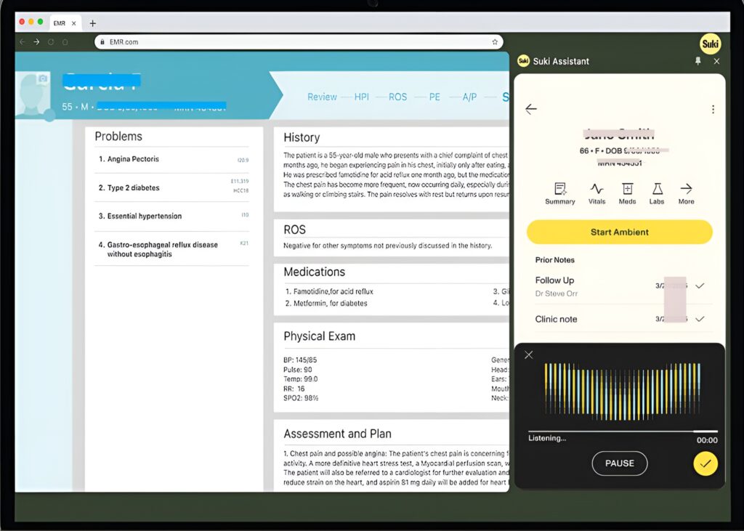Click the More arrow icon
The height and width of the screenshot is (531, 744).
tap(686, 194)
